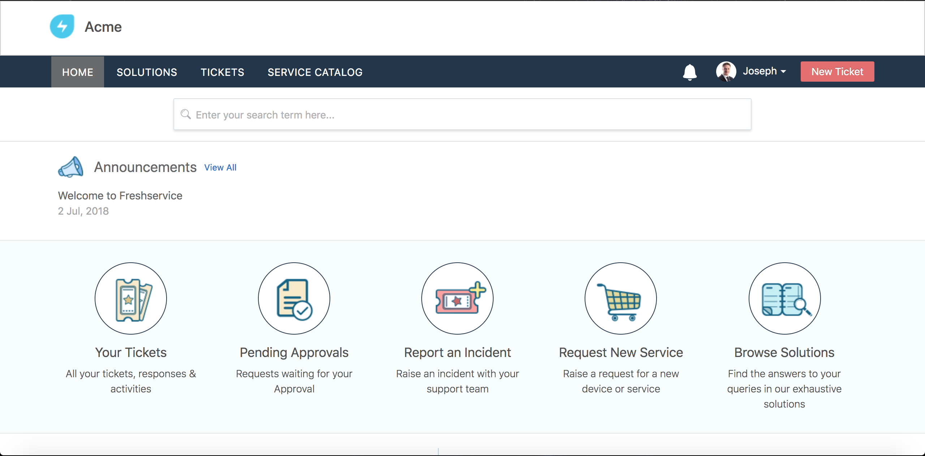Click the Acme portal name text
This screenshot has width=925, height=456.
[x=103, y=27]
